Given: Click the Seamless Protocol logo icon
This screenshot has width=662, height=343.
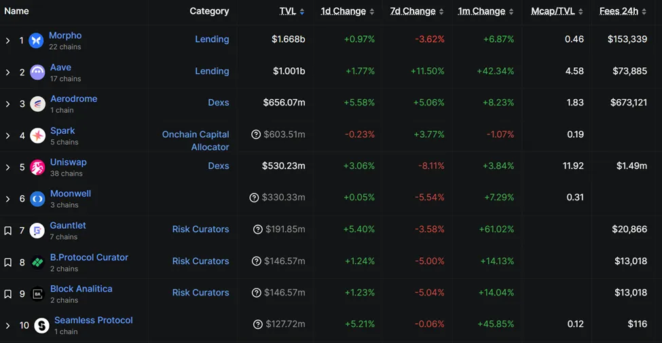Looking at the screenshot, I should [41, 326].
